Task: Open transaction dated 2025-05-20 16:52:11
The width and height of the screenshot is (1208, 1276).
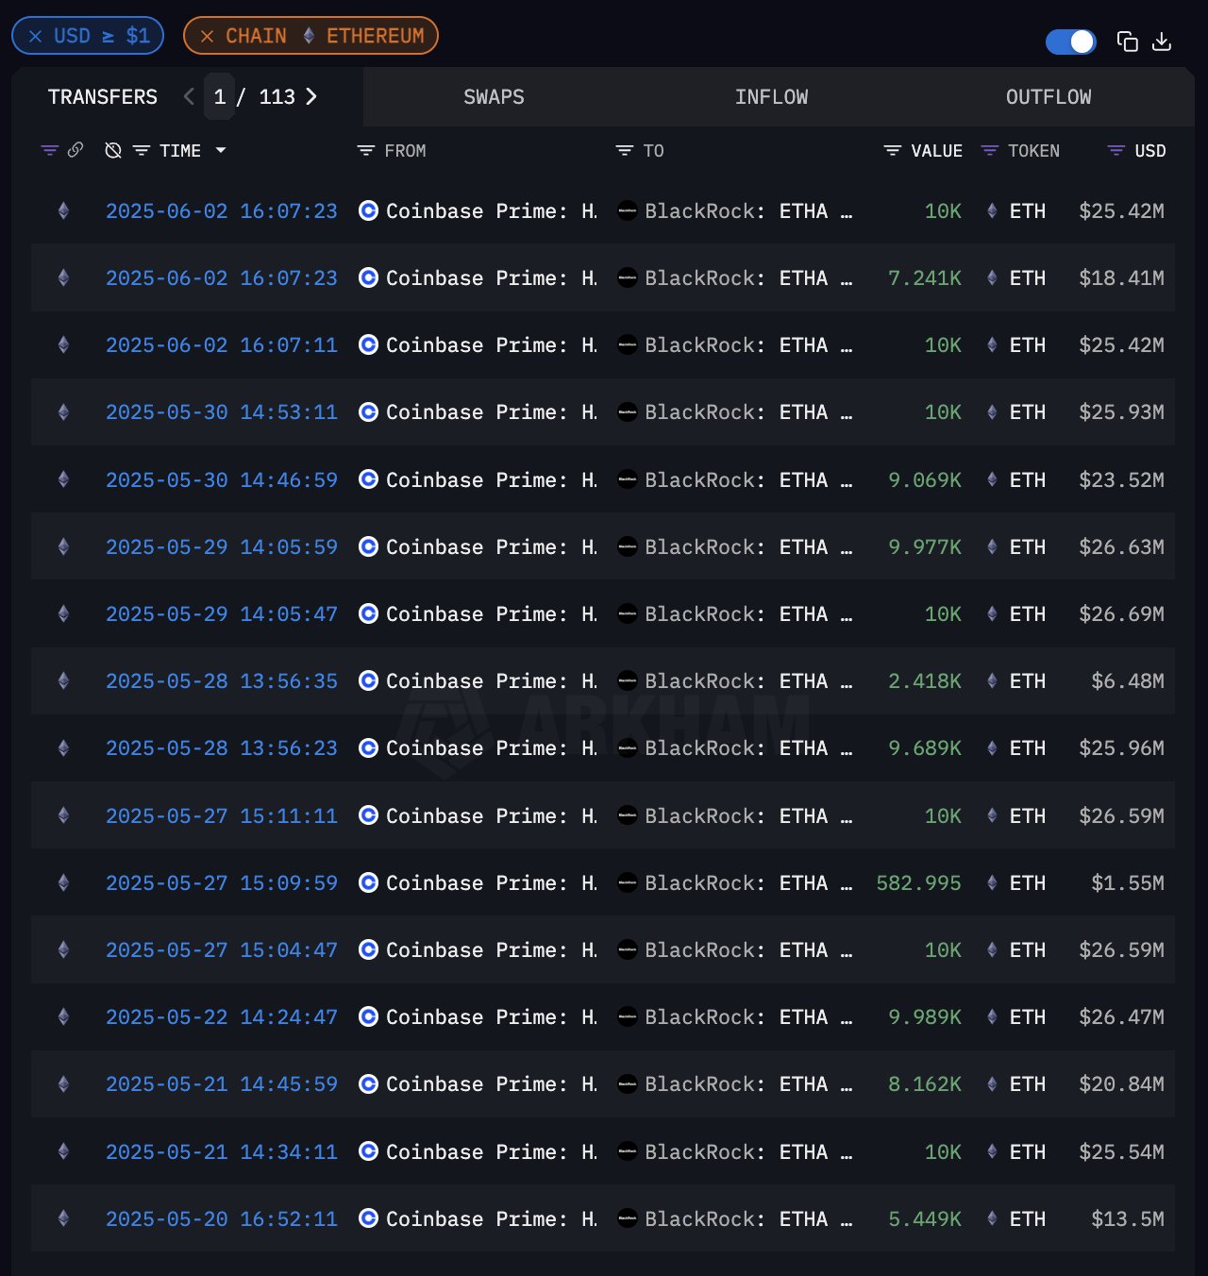Action: 222,1219
